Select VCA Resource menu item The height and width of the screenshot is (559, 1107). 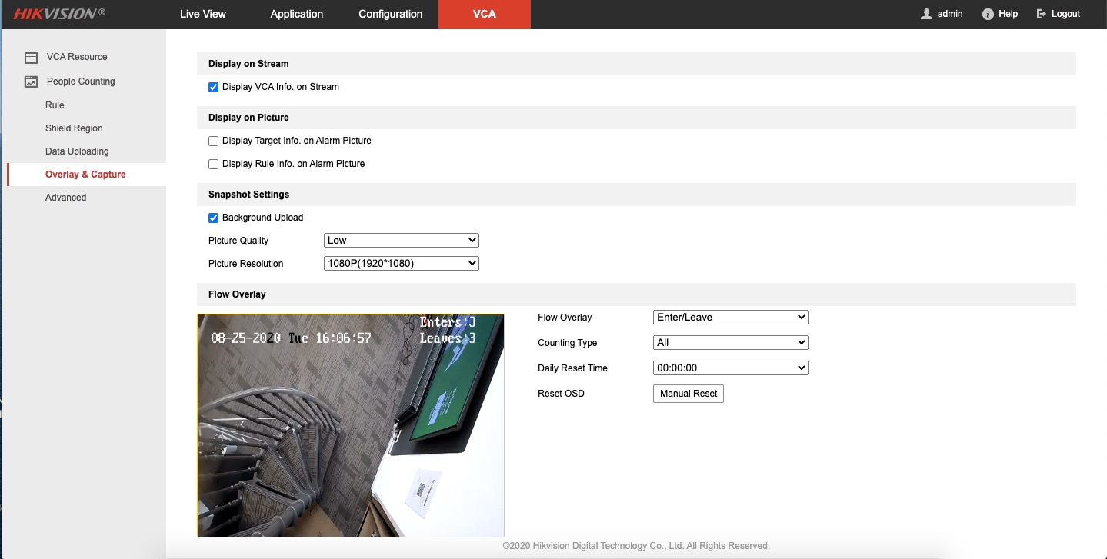[77, 57]
